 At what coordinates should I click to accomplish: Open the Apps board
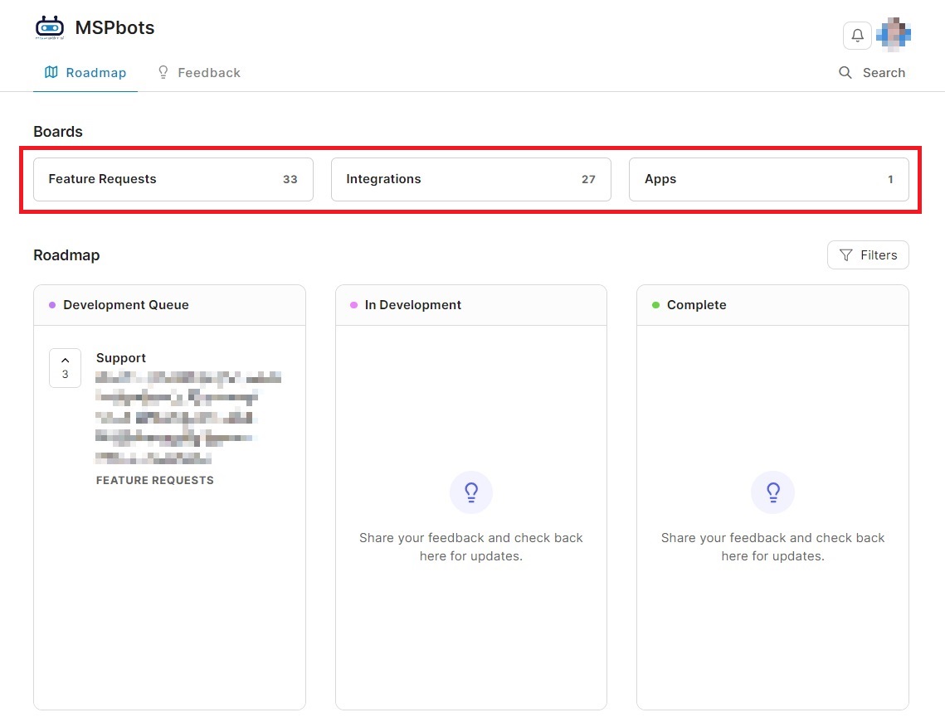click(768, 179)
